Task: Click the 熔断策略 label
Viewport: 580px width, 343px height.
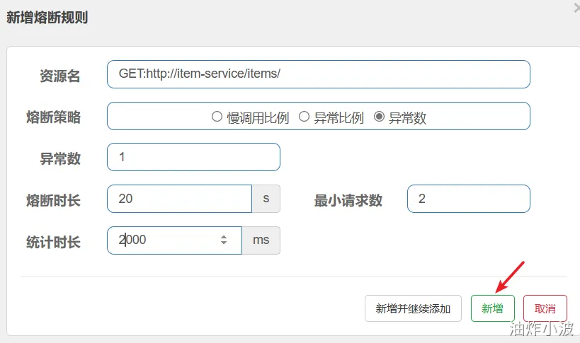Action: coord(53,117)
